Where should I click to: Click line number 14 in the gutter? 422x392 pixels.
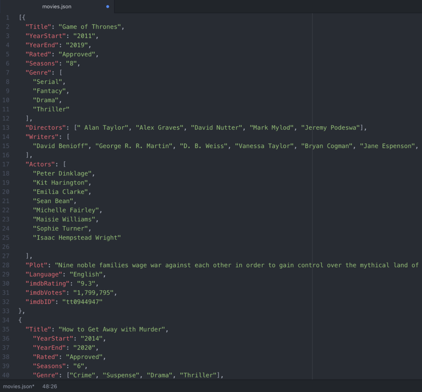[x=5, y=137]
